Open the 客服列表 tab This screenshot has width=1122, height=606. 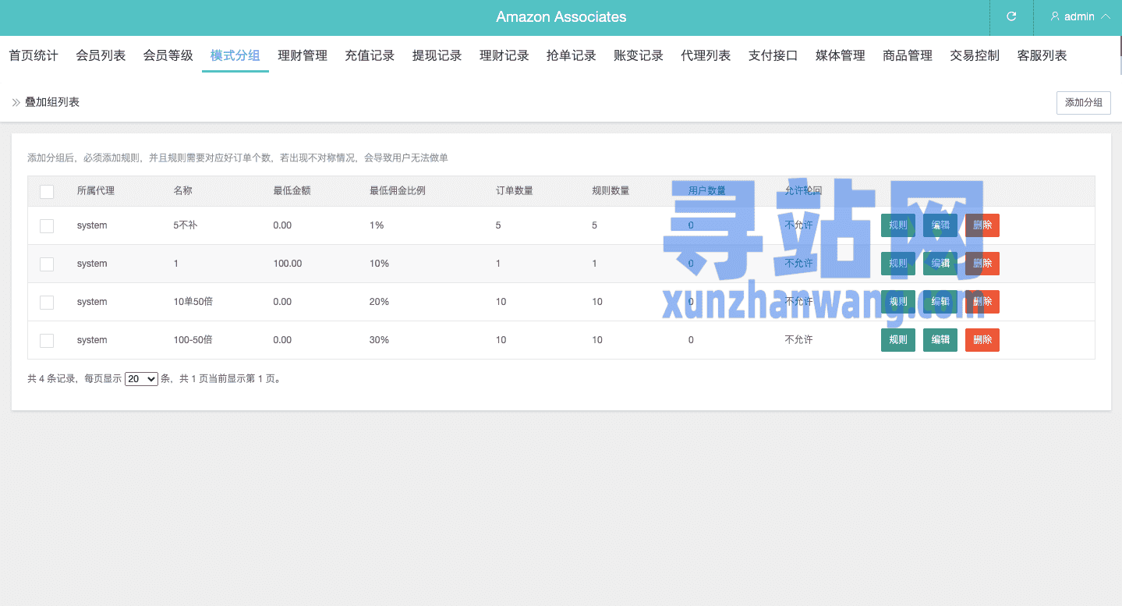(x=1042, y=55)
